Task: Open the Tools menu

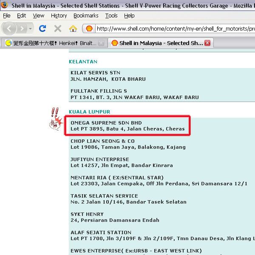Action: click(111, 16)
